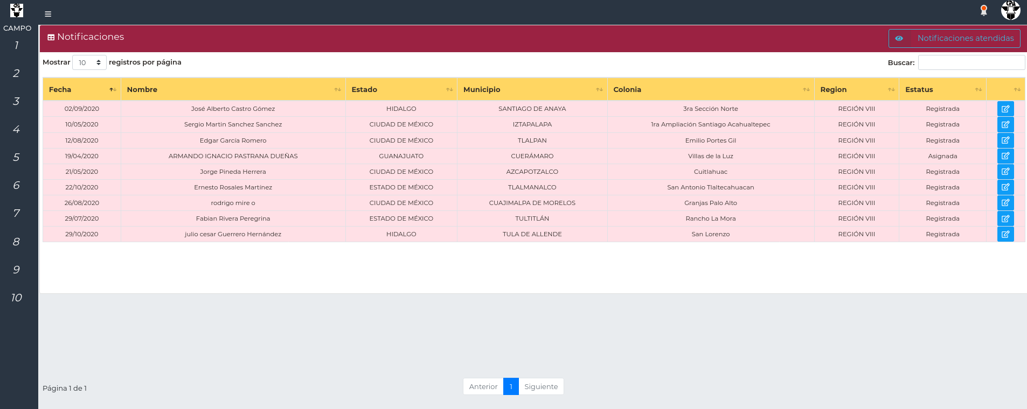Edit notification for Sergio Martin Sanchez Sanchez
This screenshot has width=1027, height=409.
pyautogui.click(x=1005, y=124)
